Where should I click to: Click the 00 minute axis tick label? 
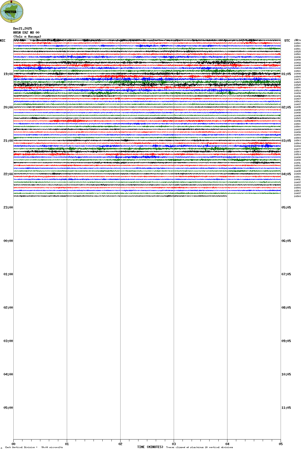[14, 444]
